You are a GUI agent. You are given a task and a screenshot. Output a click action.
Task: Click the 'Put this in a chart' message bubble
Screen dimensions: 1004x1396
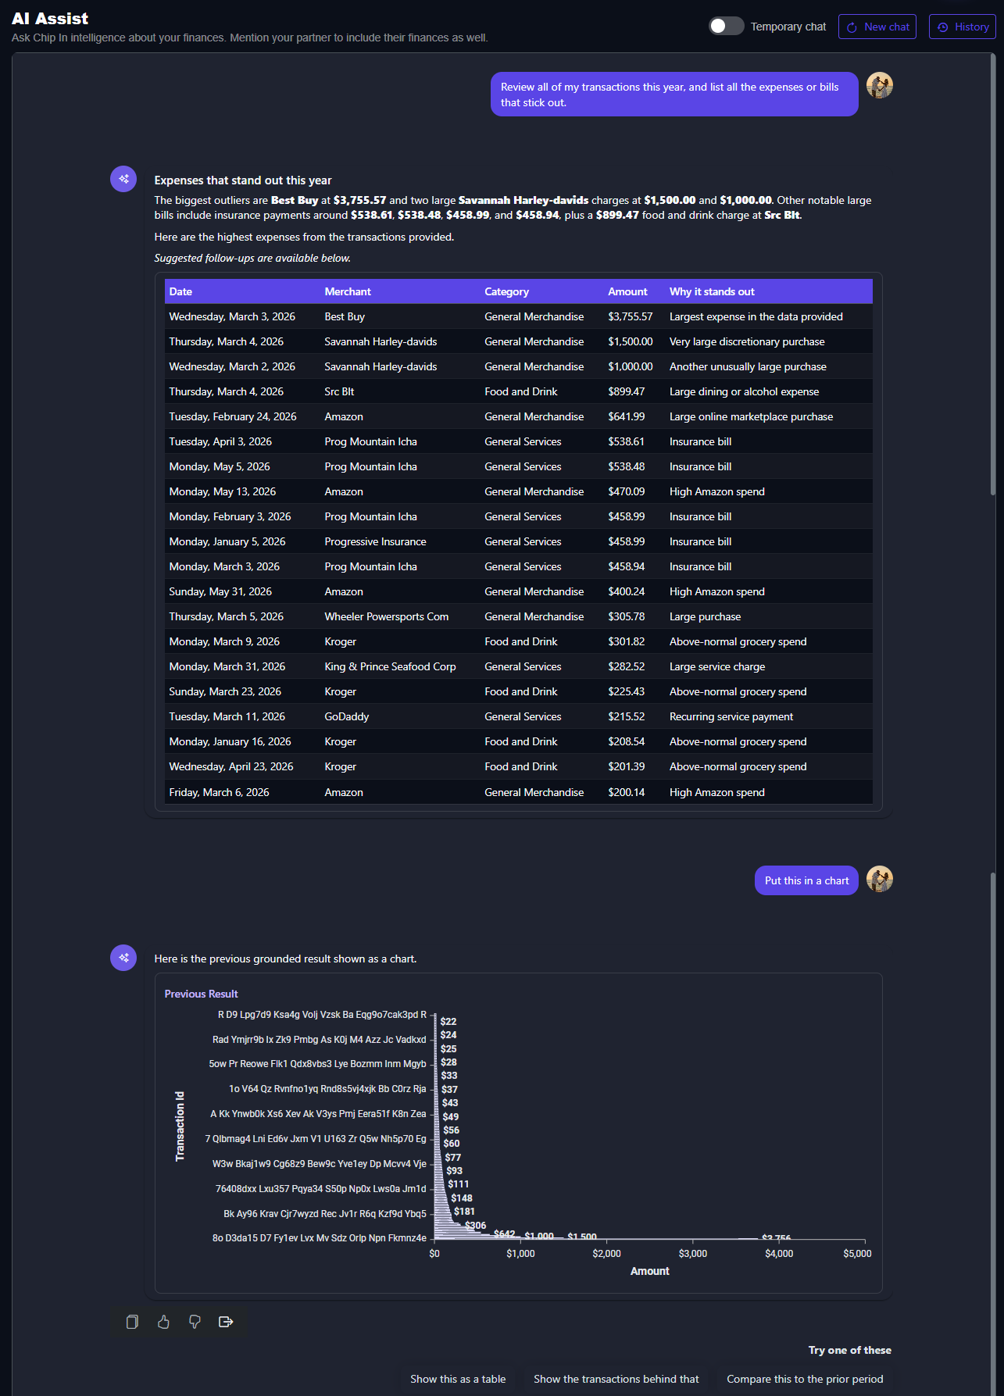pos(806,880)
